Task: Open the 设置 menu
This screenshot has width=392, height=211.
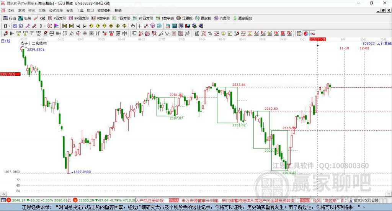Action: [x=70, y=10]
